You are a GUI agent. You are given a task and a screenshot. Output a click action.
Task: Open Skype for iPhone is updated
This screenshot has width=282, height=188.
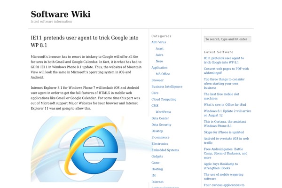(x=224, y=132)
